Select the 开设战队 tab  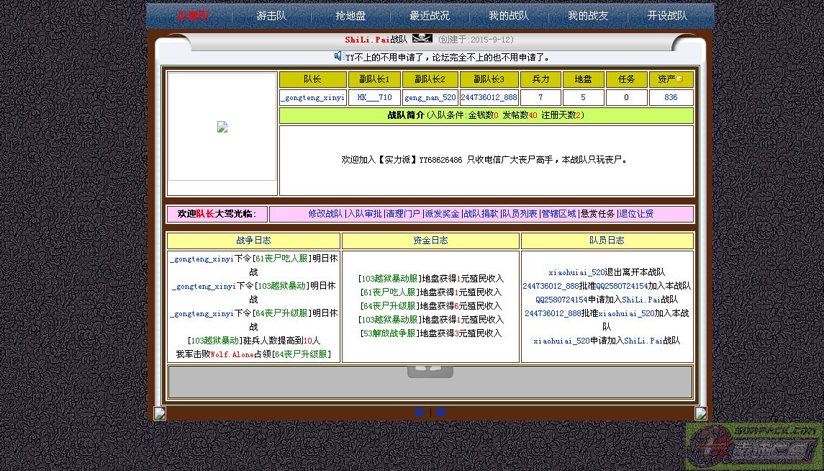click(667, 16)
